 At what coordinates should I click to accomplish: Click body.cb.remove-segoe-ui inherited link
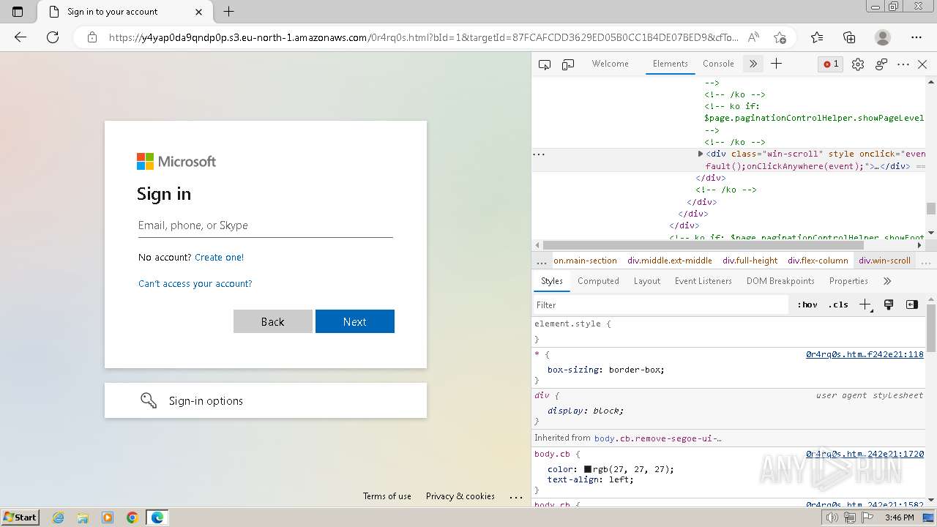coord(657,438)
